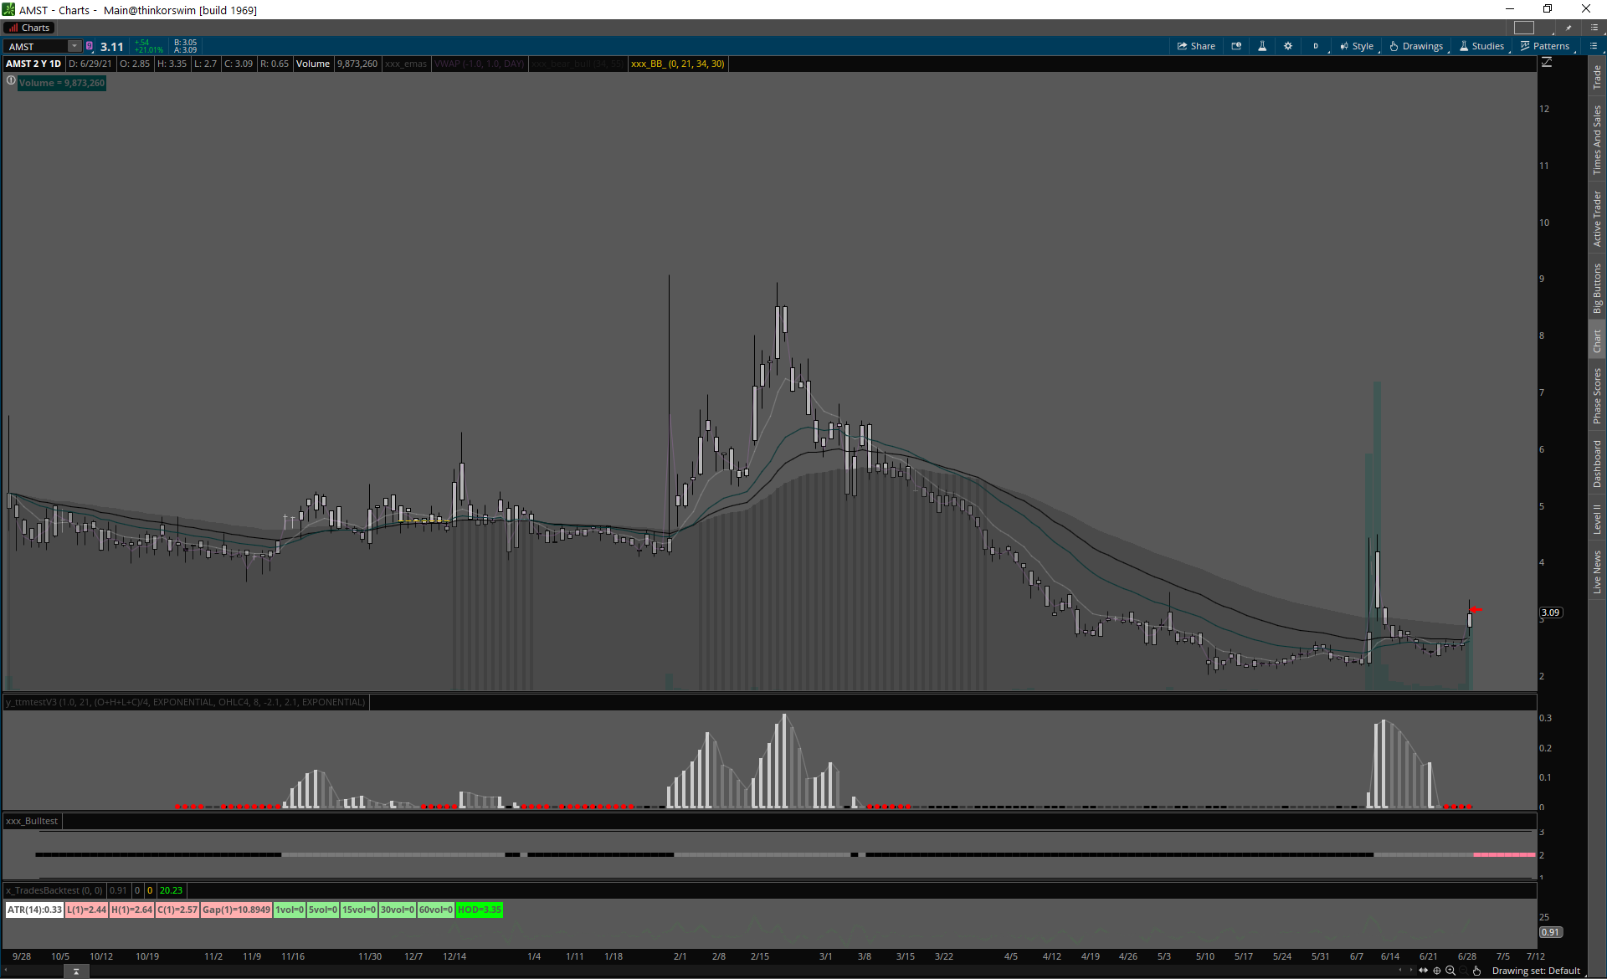Open the D timeframe aggregation dropdown

click(x=1316, y=46)
